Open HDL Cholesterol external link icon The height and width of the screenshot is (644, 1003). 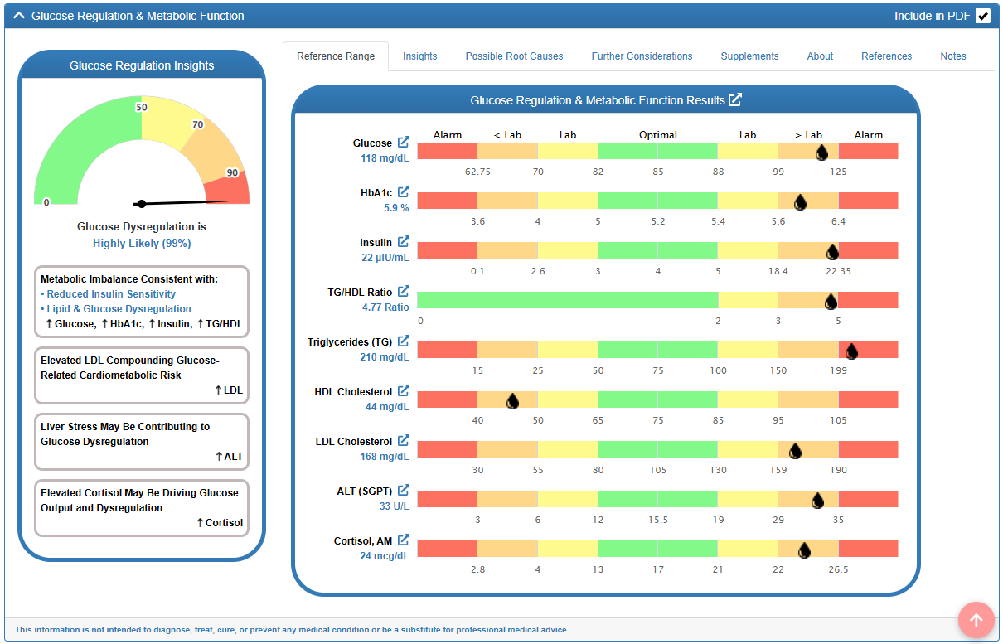tap(404, 391)
